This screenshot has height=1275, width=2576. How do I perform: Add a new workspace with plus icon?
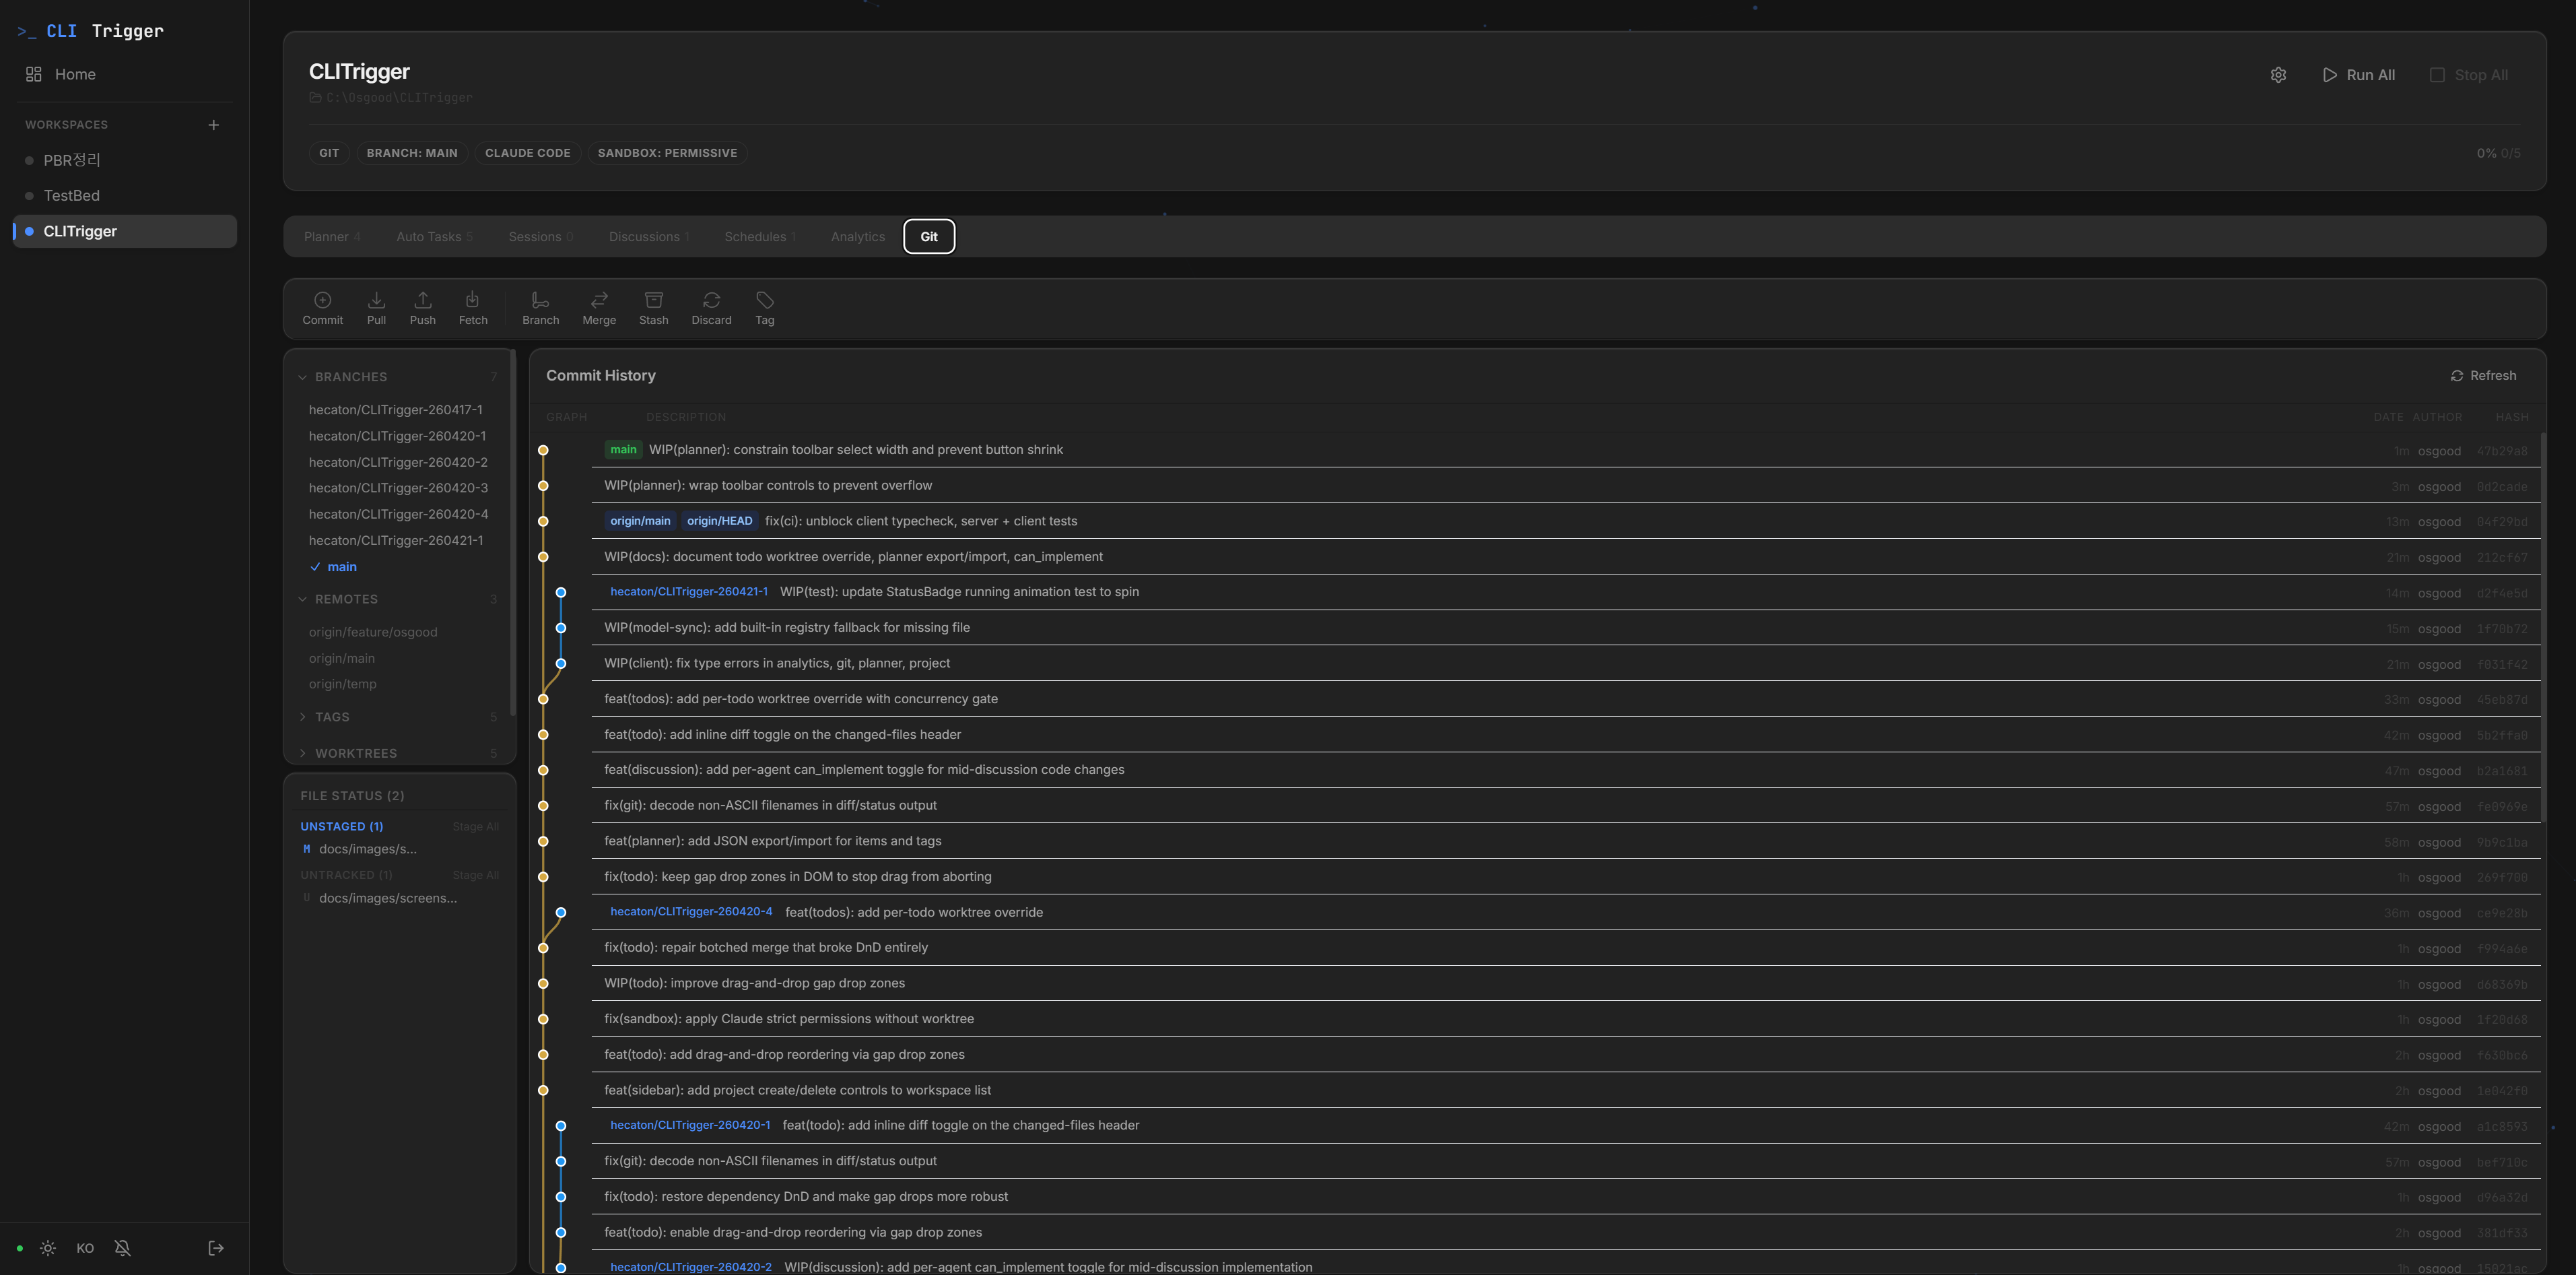213,125
